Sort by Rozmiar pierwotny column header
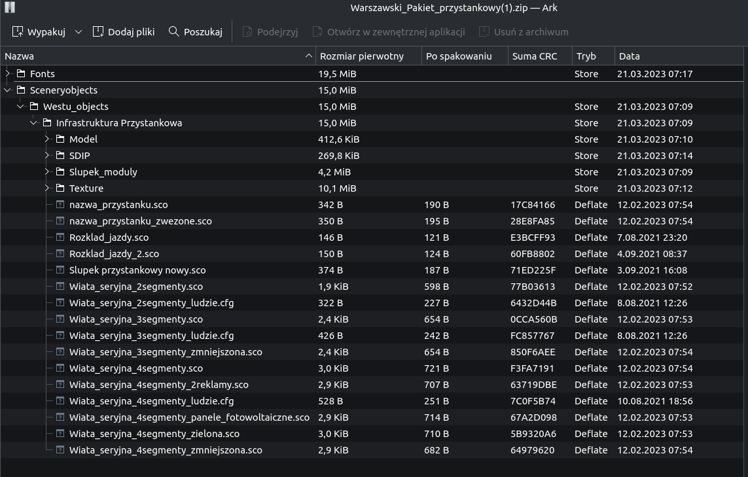 (368, 56)
